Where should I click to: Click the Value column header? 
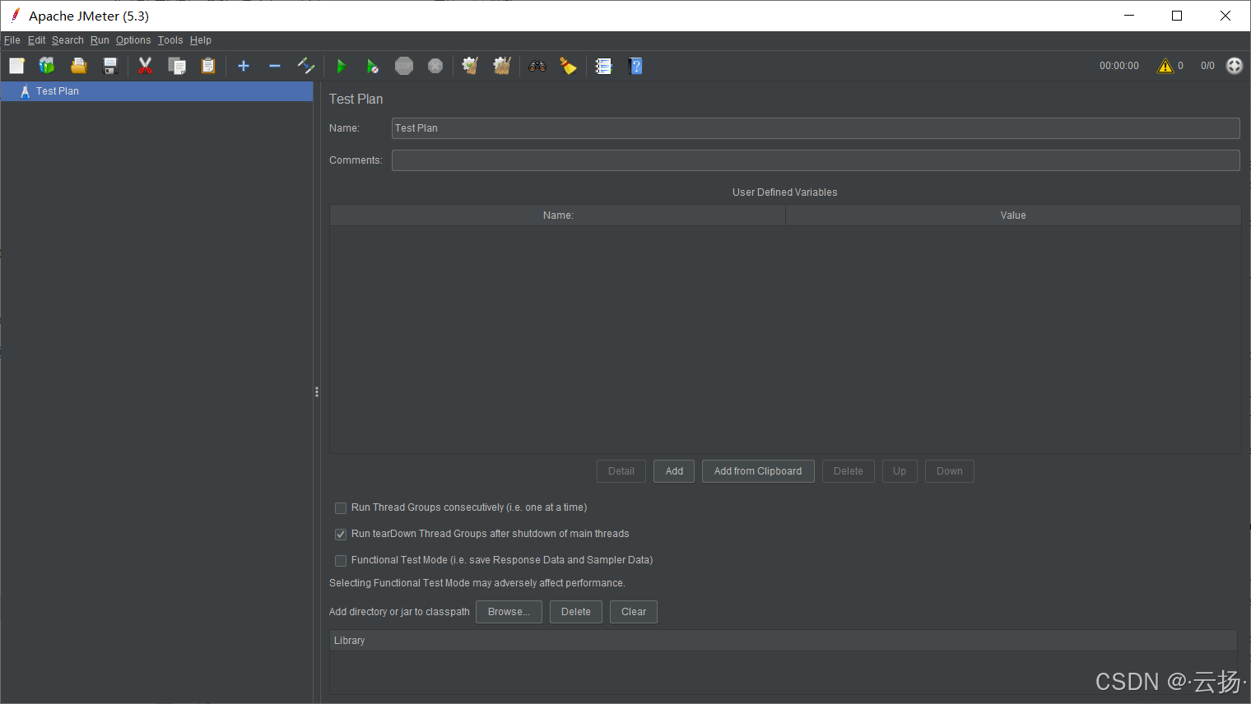tap(1013, 215)
